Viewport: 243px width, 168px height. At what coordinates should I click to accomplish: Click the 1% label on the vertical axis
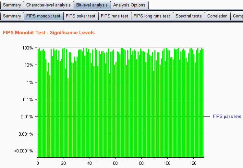coord(30,82)
